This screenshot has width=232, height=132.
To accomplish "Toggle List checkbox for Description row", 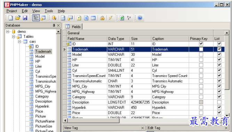I will pos(219,102).
